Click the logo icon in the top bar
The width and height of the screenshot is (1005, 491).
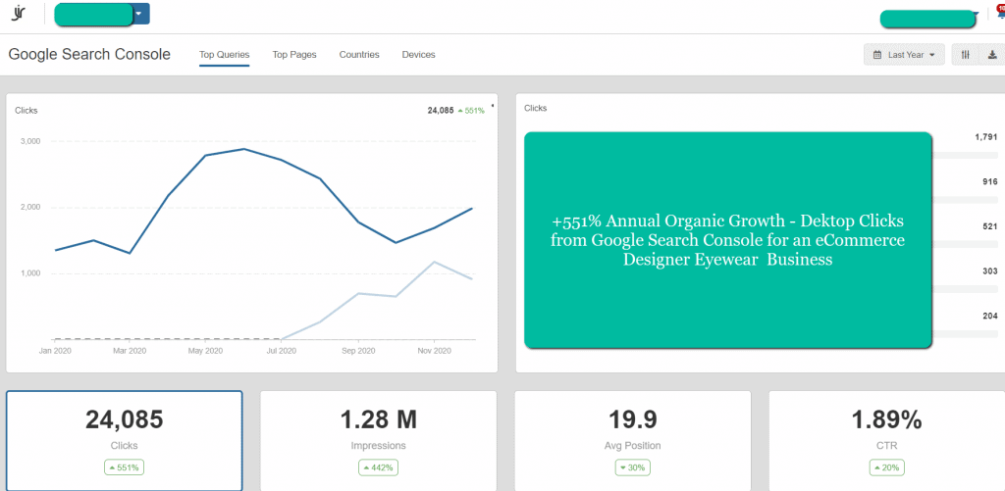[x=18, y=13]
